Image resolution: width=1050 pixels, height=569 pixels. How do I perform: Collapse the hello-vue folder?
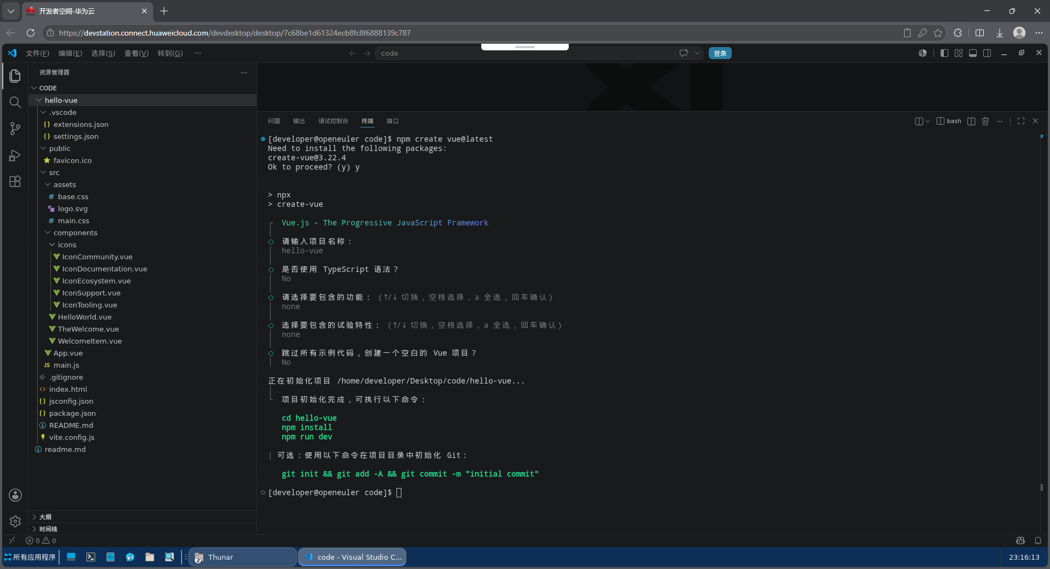142,100
